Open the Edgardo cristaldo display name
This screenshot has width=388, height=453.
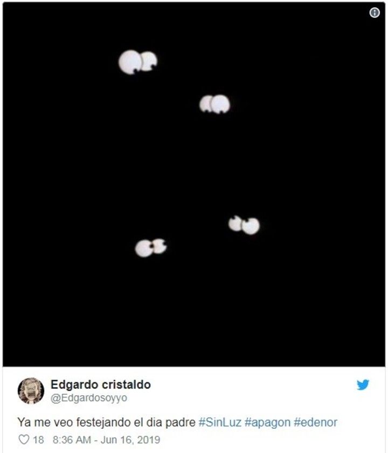coord(101,384)
